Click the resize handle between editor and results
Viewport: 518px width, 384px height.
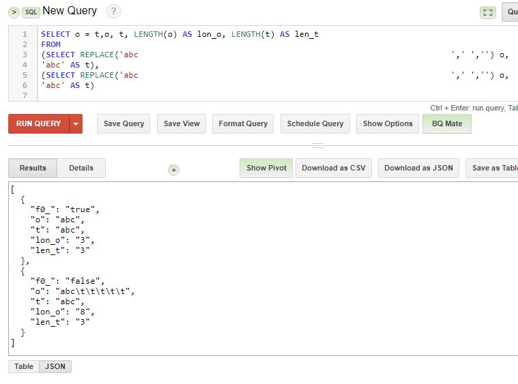(317, 145)
